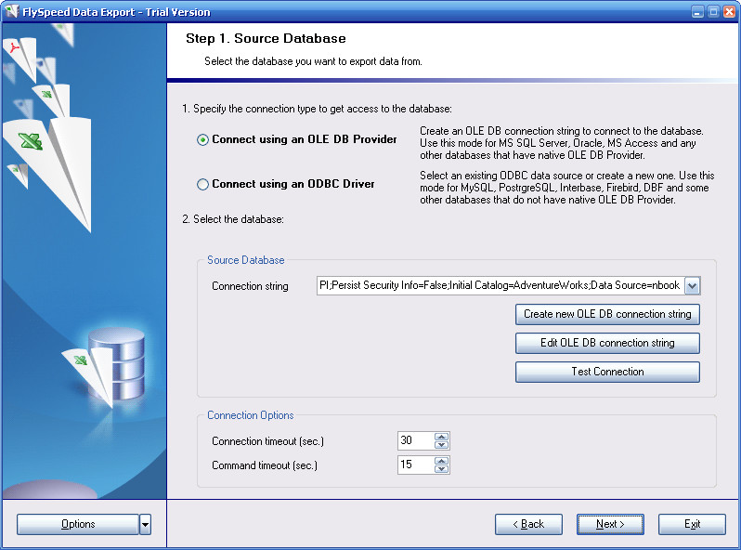The image size is (741, 550).
Task: Increase Command timeout with up arrow
Action: (441, 461)
